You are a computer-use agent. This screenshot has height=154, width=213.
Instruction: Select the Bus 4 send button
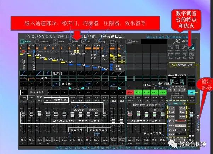pos(183,112)
